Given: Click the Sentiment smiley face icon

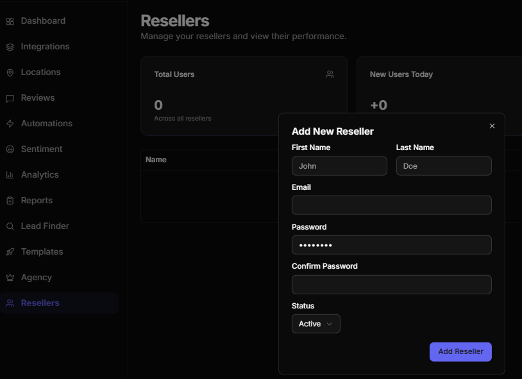Looking at the screenshot, I should [x=10, y=149].
